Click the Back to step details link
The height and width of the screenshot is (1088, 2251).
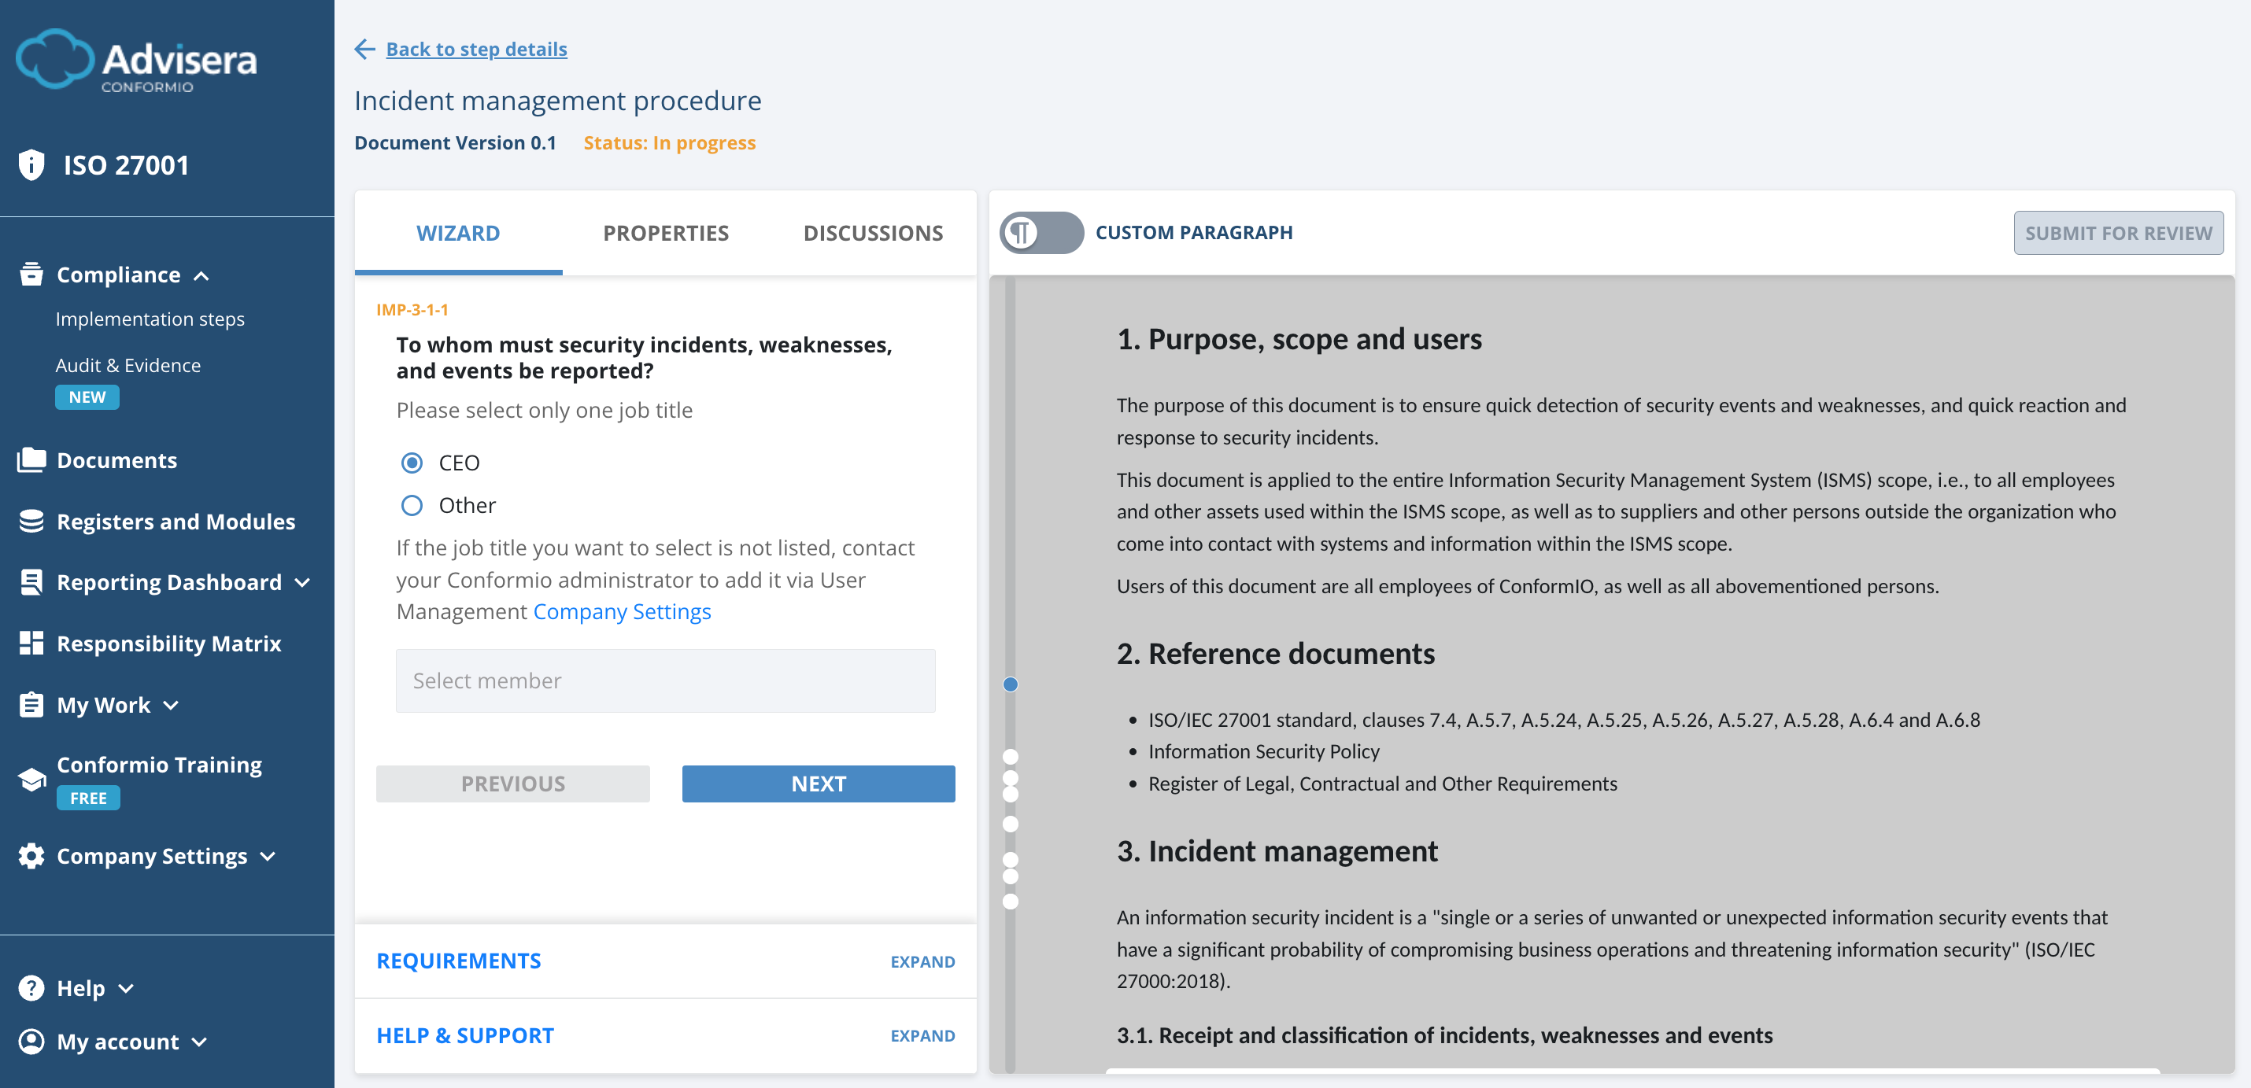(476, 49)
